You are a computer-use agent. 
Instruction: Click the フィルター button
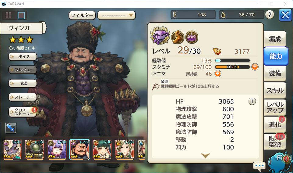pyautogui.click(x=82, y=15)
